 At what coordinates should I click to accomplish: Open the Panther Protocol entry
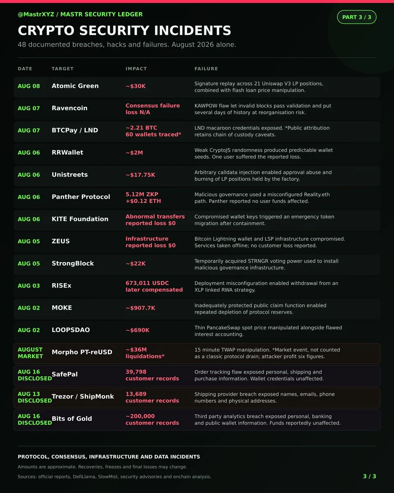(x=197, y=198)
